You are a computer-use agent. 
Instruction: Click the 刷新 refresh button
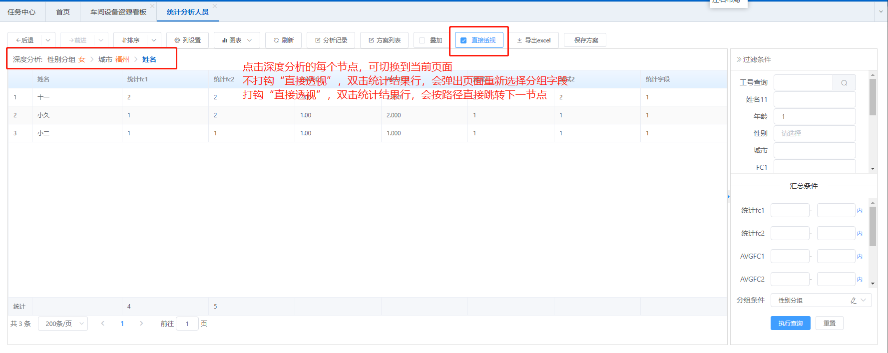point(283,40)
